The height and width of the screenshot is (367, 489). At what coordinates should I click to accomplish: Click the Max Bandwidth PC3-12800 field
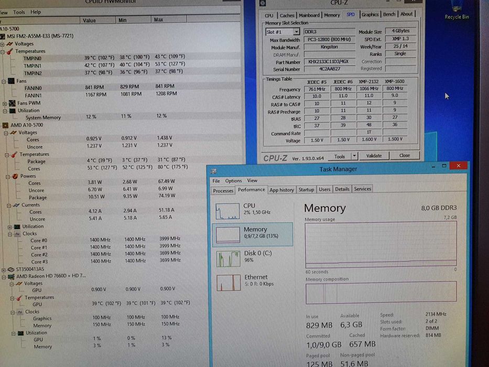click(329, 39)
